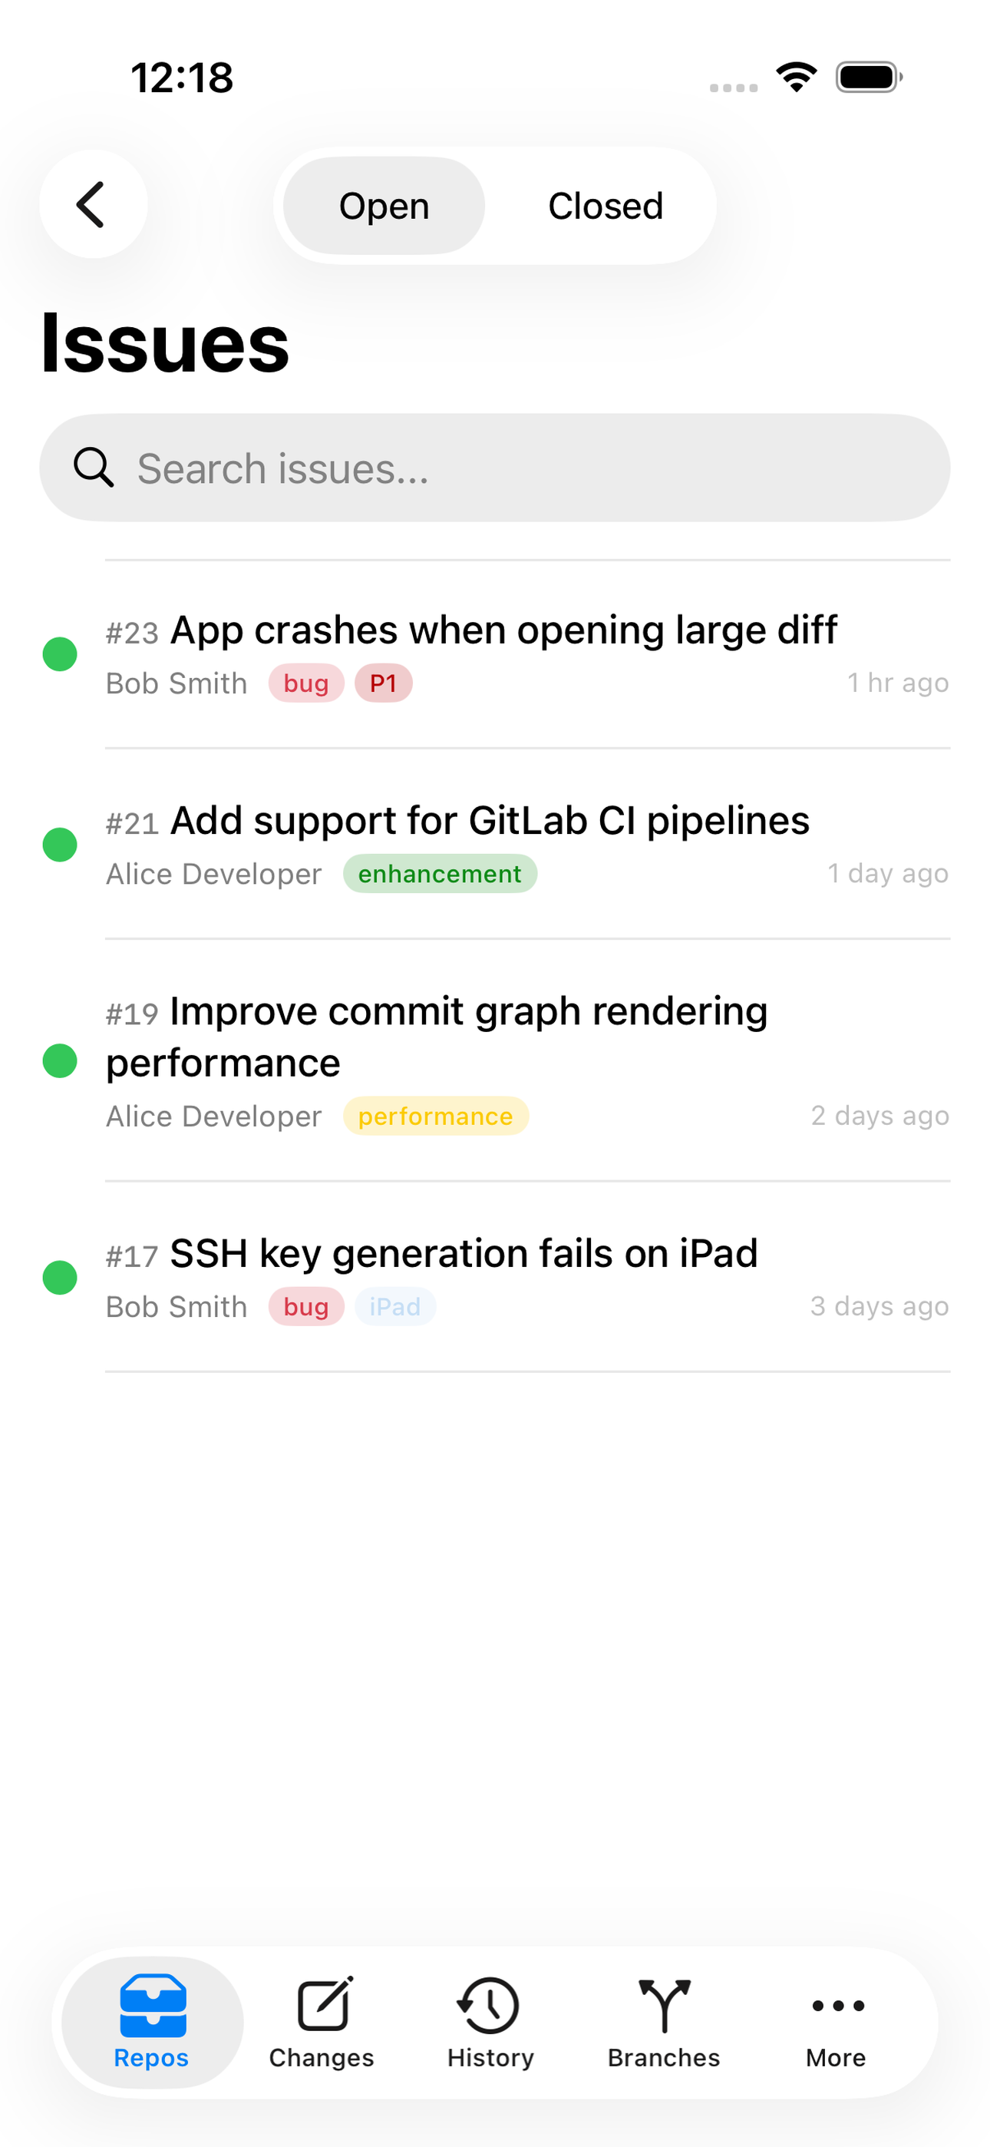This screenshot has width=990, height=2147.
Task: Open issue SSH key generation fails on iPad
Action: (x=495, y=1277)
